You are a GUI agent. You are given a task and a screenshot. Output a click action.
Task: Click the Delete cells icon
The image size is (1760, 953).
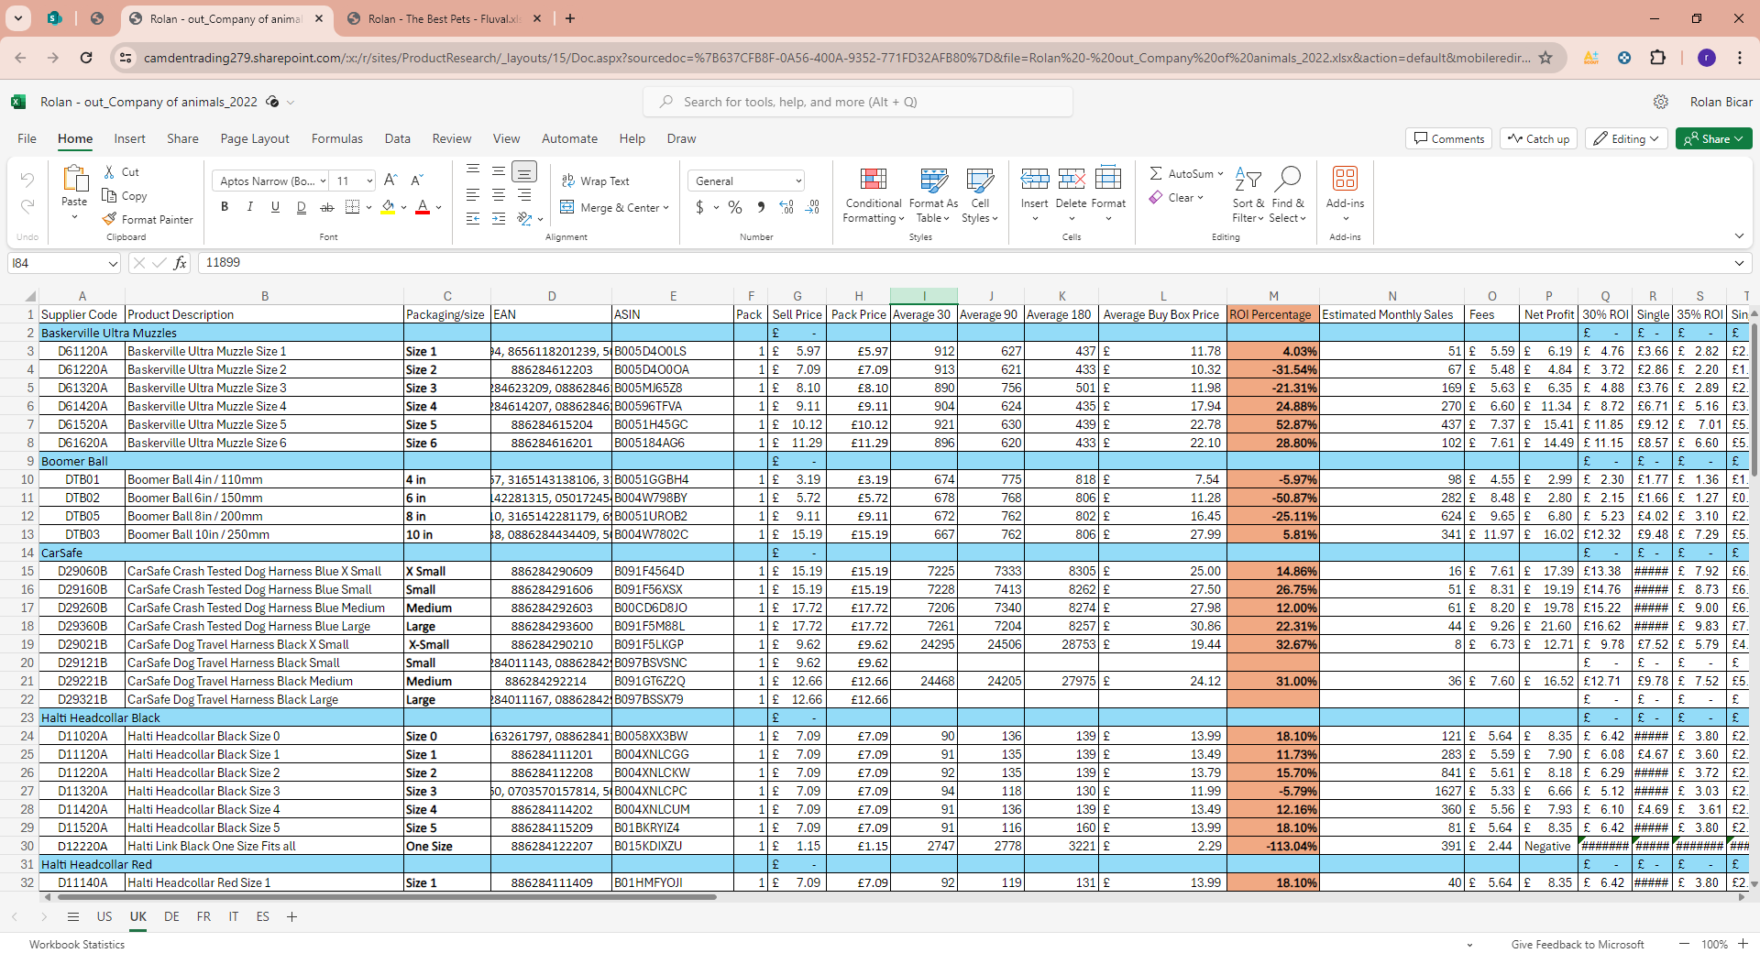click(1072, 178)
